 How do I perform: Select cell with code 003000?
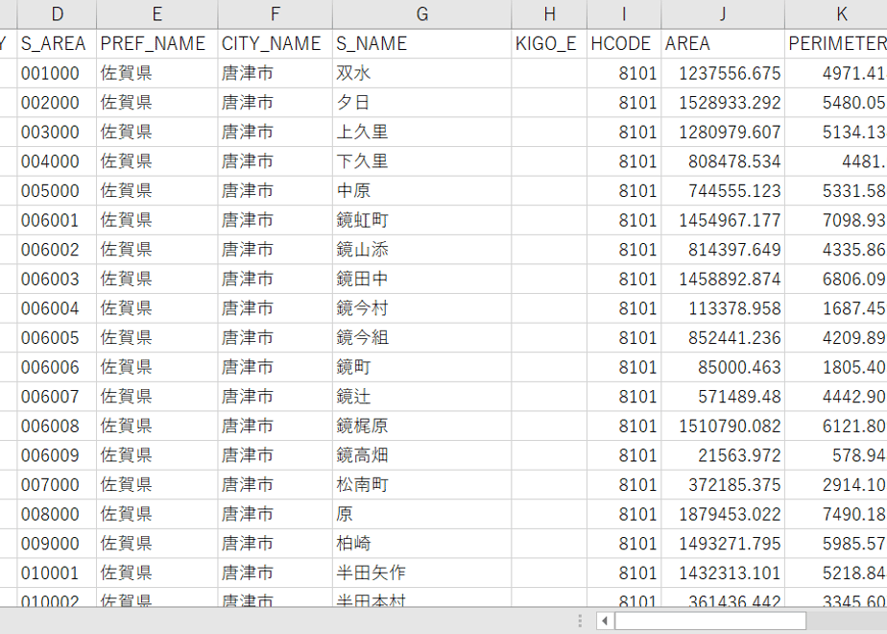click(x=58, y=132)
